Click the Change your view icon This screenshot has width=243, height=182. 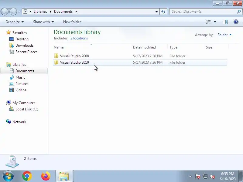208,22
